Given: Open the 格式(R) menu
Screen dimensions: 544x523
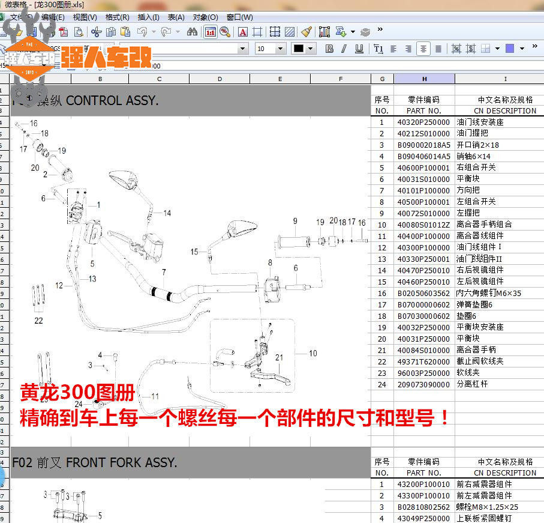Looking at the screenshot, I should 118,17.
